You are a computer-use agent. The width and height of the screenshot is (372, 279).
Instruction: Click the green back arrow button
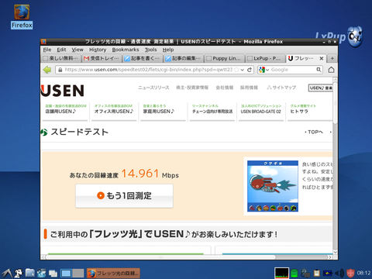47,70
